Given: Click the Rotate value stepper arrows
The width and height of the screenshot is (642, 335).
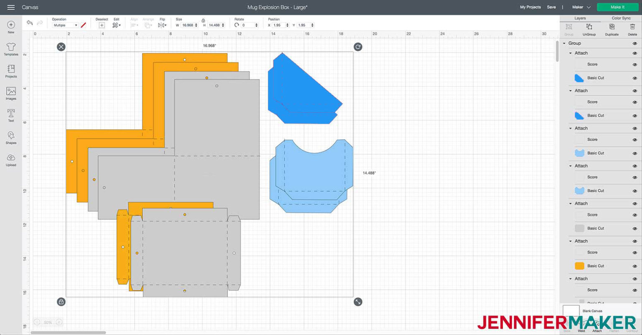Looking at the screenshot, I should [256, 25].
